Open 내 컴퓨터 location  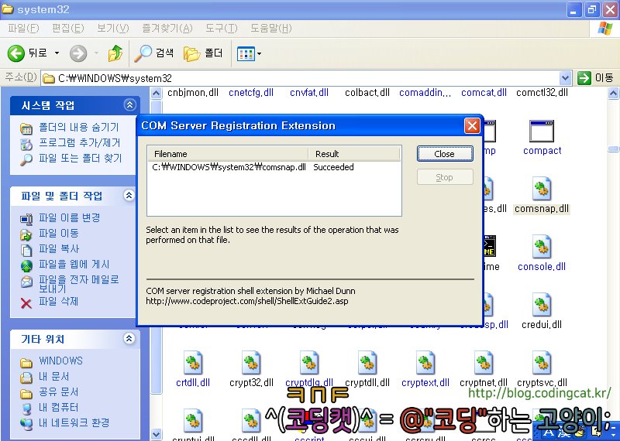(59, 407)
